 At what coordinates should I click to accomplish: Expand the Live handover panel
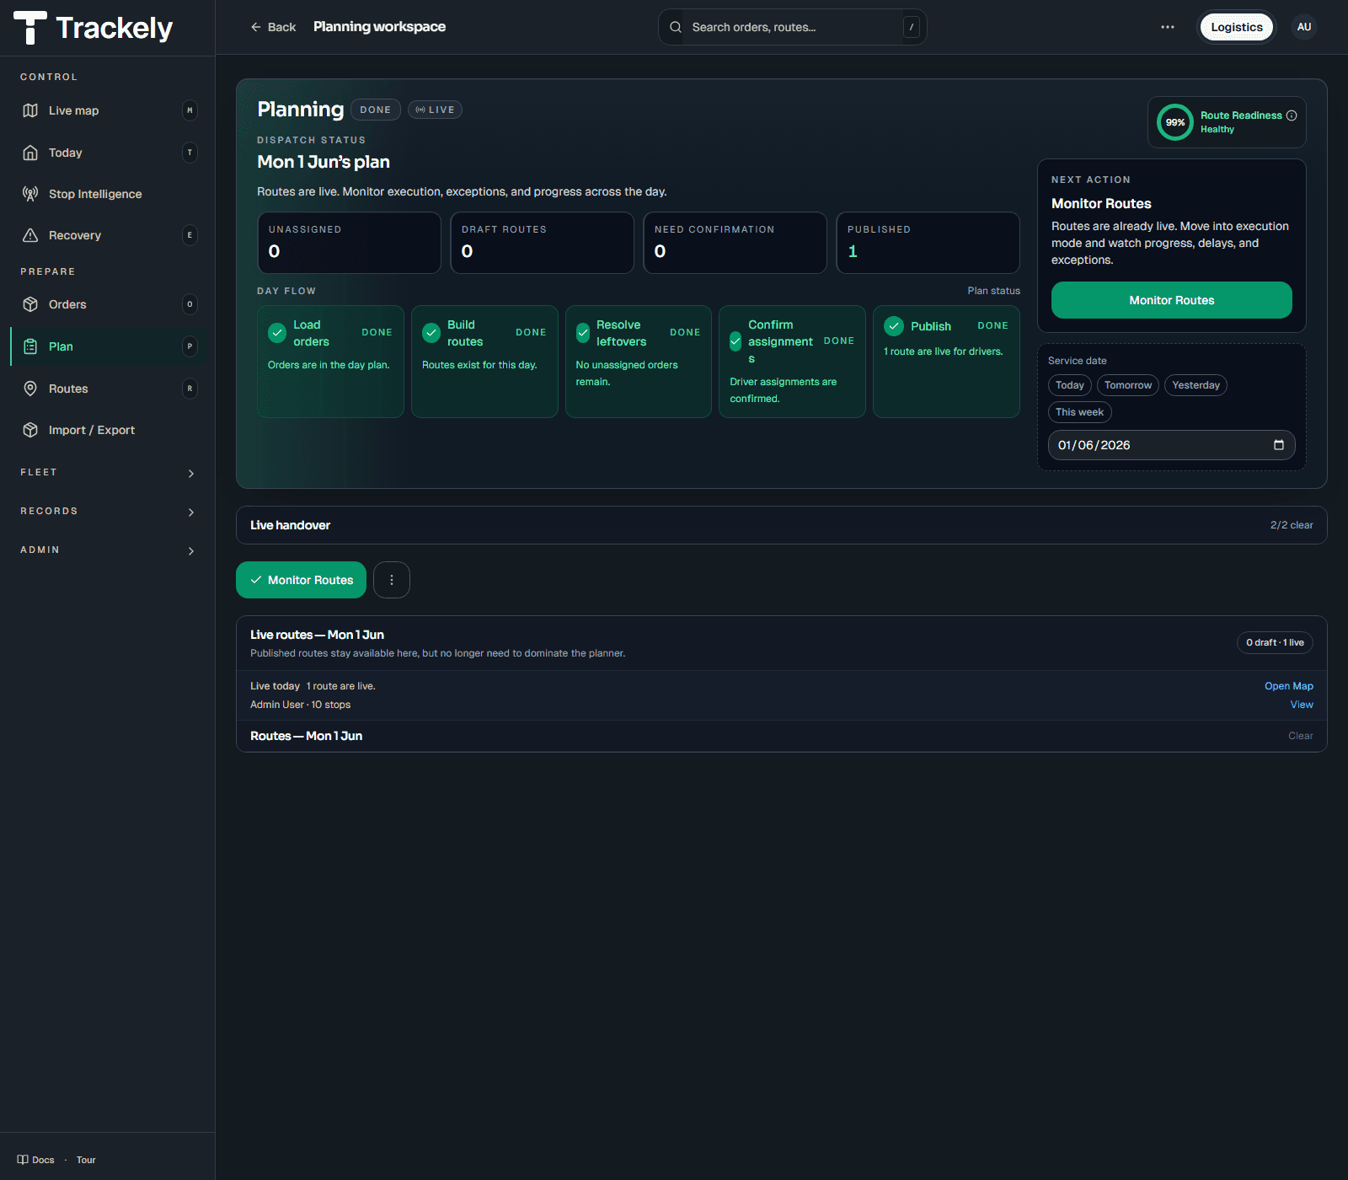click(781, 525)
